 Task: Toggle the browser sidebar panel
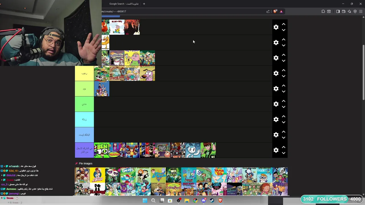point(338,11)
